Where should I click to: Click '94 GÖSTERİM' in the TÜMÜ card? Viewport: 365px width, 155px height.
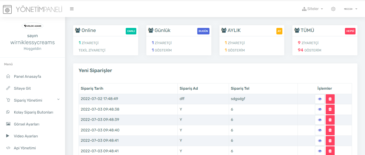[309, 50]
